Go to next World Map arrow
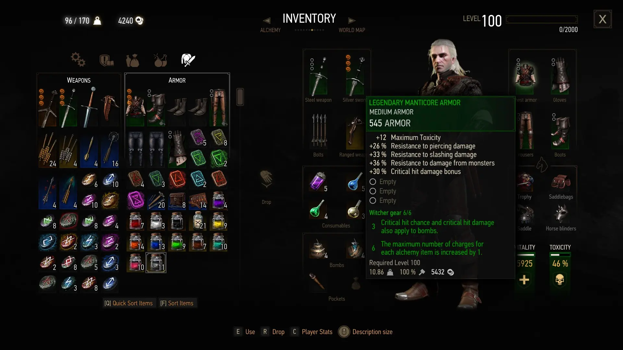 tap(352, 20)
